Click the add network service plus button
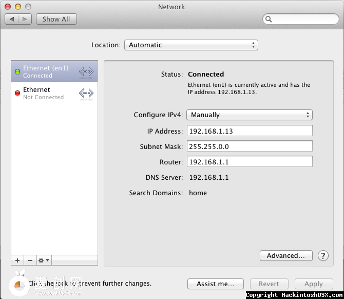This screenshot has height=299, width=344. pos(17,260)
